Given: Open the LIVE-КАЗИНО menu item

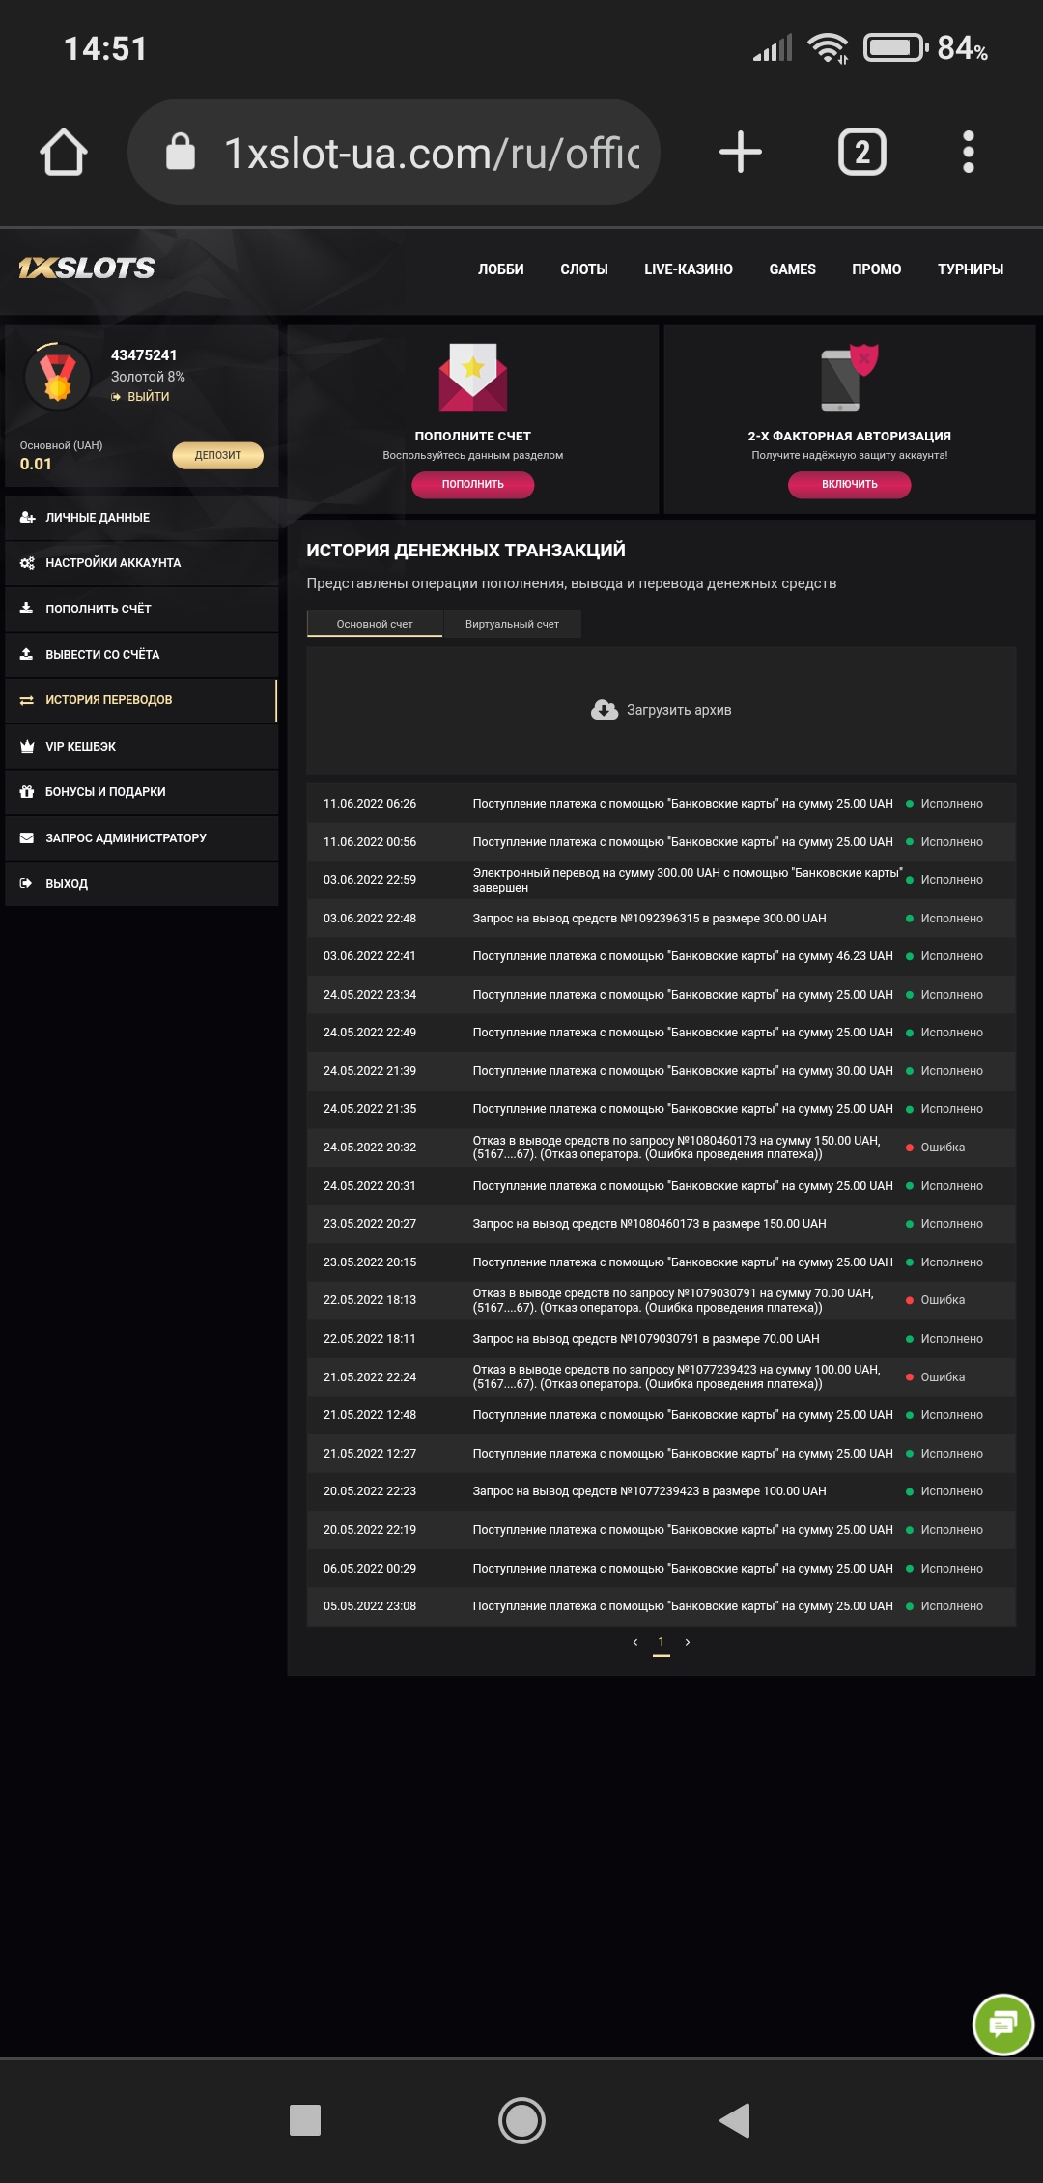Looking at the screenshot, I should pyautogui.click(x=688, y=269).
